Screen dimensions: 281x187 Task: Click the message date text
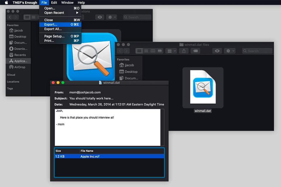point(117,104)
